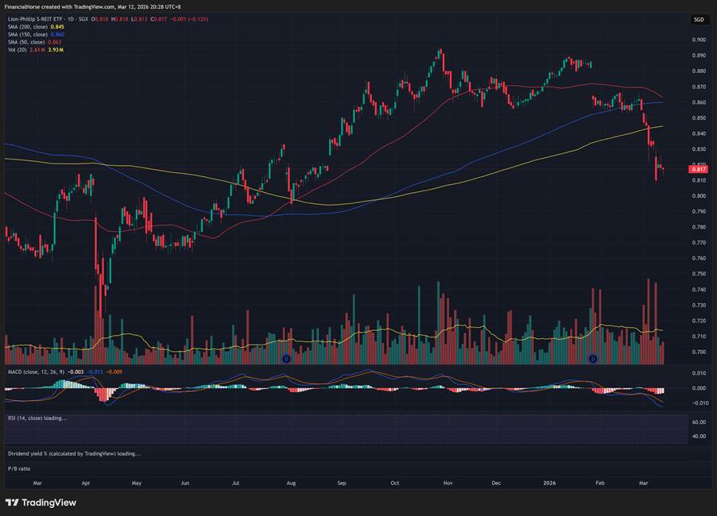
Task: Click the Vol (20) indicator legend
Action: coord(17,49)
